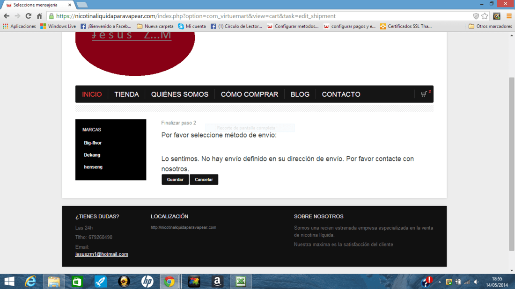Click the shield icon in address bar
This screenshot has height=289, width=515.
tap(476, 16)
